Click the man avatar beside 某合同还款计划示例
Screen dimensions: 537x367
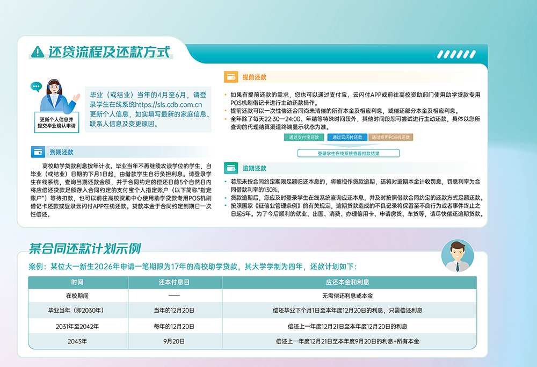[x=458, y=256]
